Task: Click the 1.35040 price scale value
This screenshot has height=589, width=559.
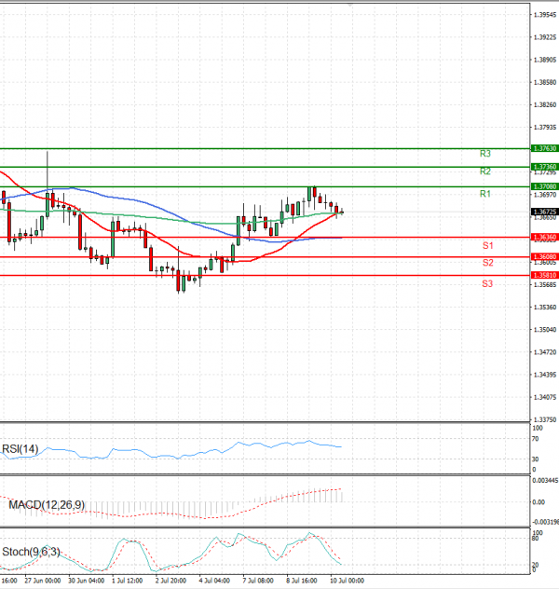Action: tap(545, 330)
